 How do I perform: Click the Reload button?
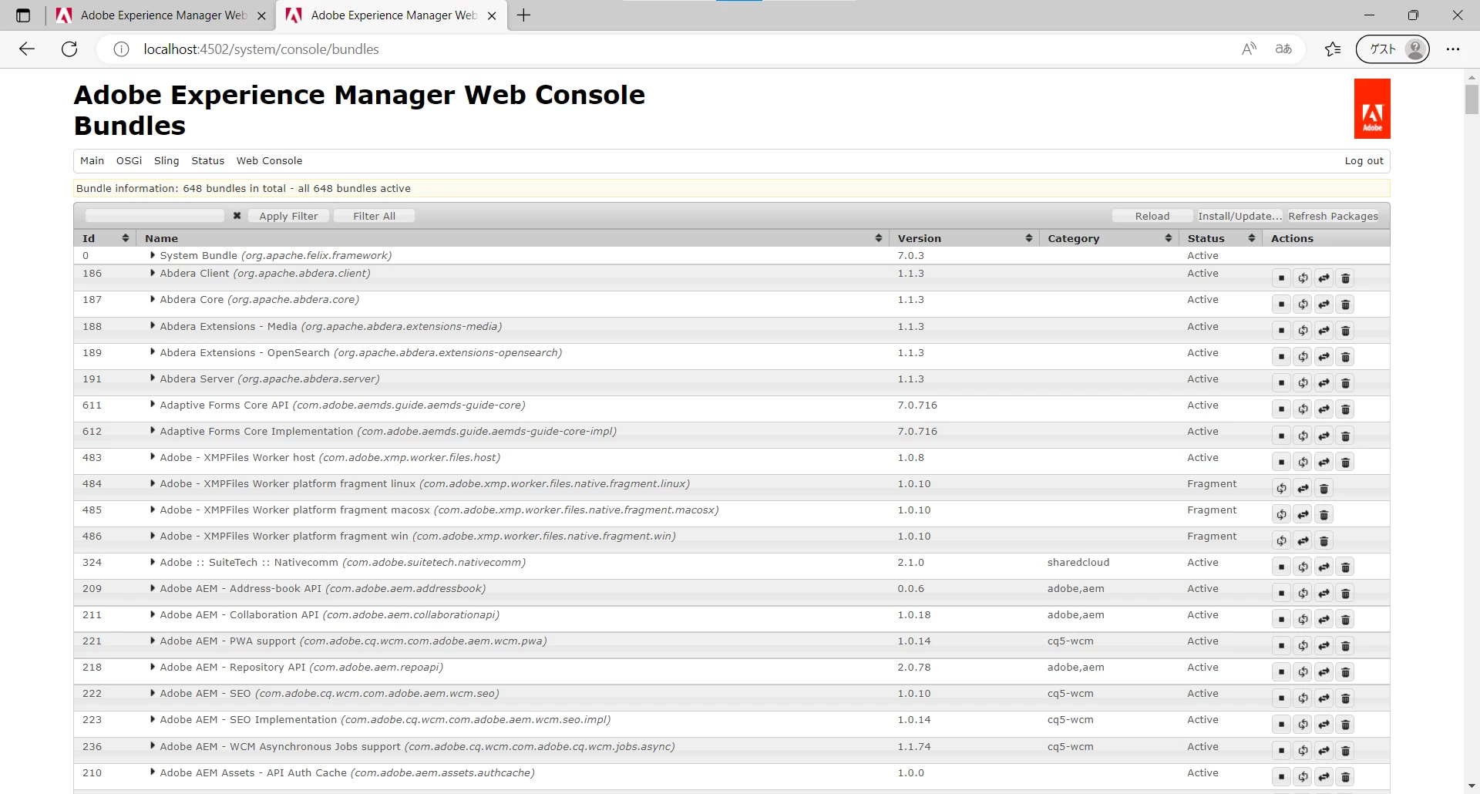1152,216
